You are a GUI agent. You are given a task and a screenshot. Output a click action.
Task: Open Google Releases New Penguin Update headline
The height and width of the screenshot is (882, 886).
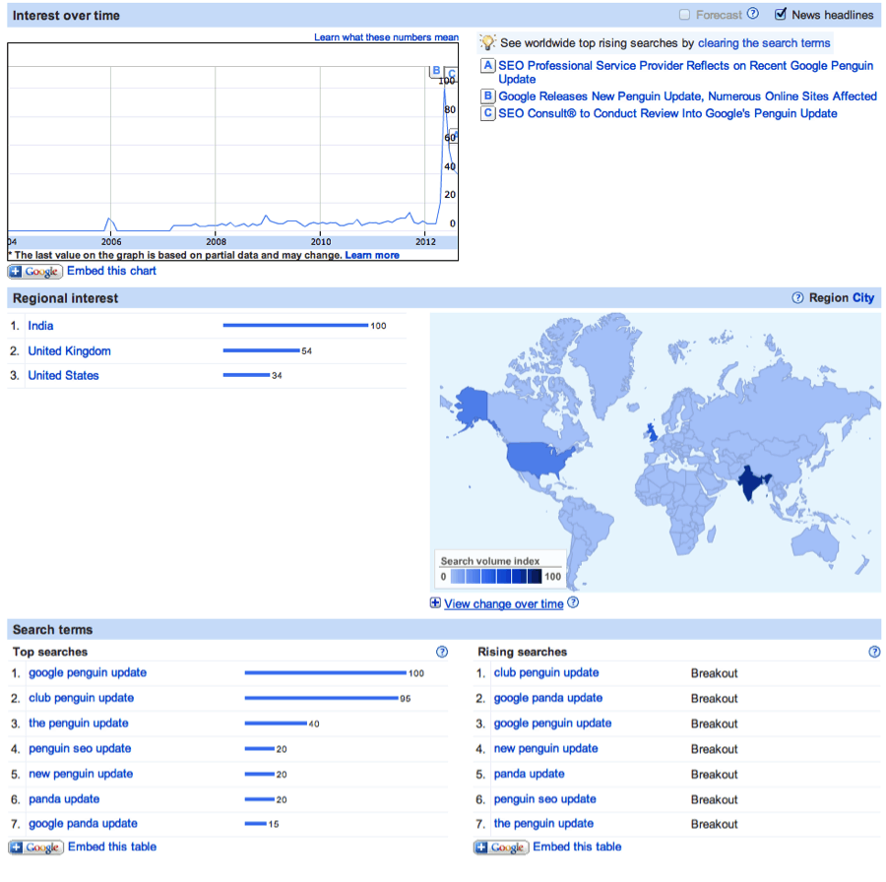(687, 96)
